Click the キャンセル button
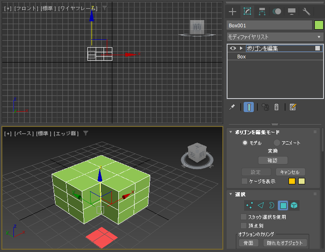This screenshot has width=325, height=252. 290,172
